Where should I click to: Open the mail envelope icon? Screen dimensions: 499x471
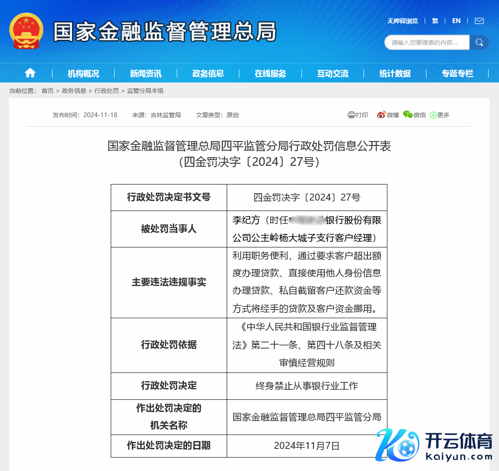tap(479, 21)
